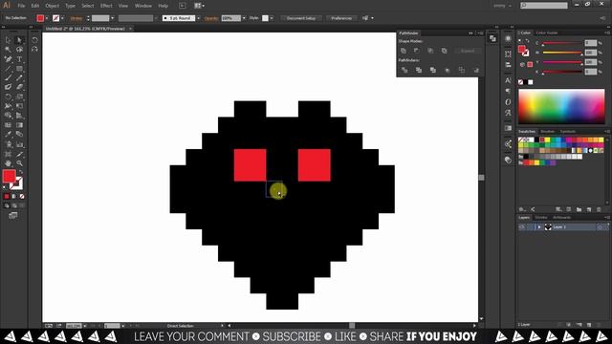Screen dimensions: 612x344
Task: Click the Cyan slider in Color panel
Action: coord(562,43)
